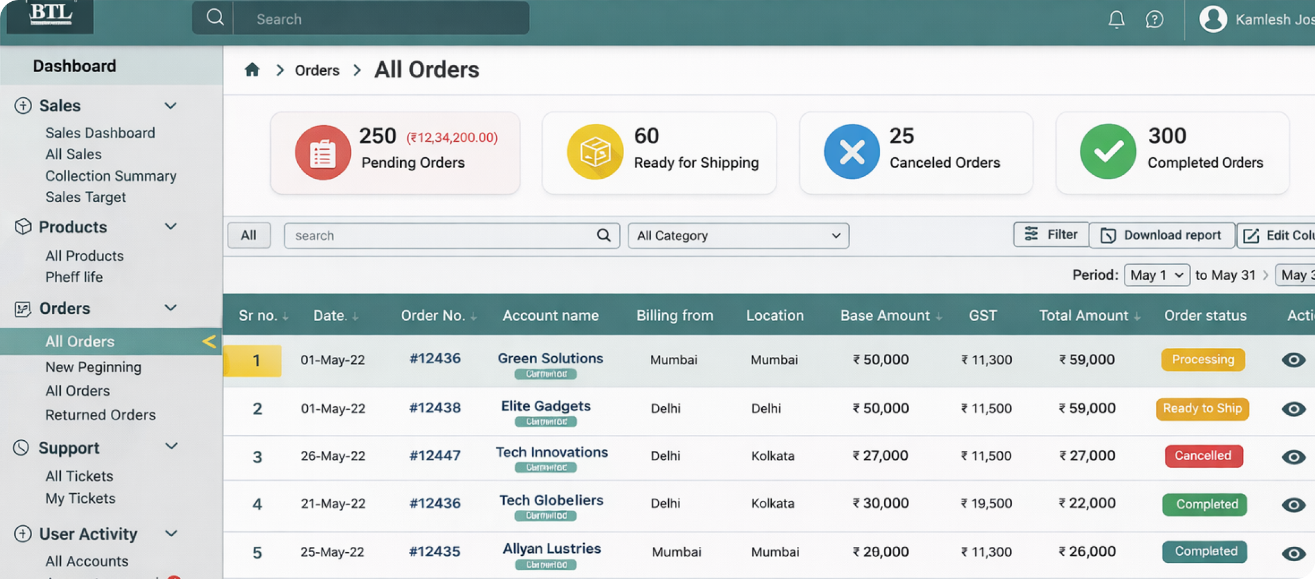Open Returned Orders in the sidebar

click(x=100, y=415)
